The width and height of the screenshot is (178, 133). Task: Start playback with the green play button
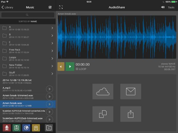[70, 66]
